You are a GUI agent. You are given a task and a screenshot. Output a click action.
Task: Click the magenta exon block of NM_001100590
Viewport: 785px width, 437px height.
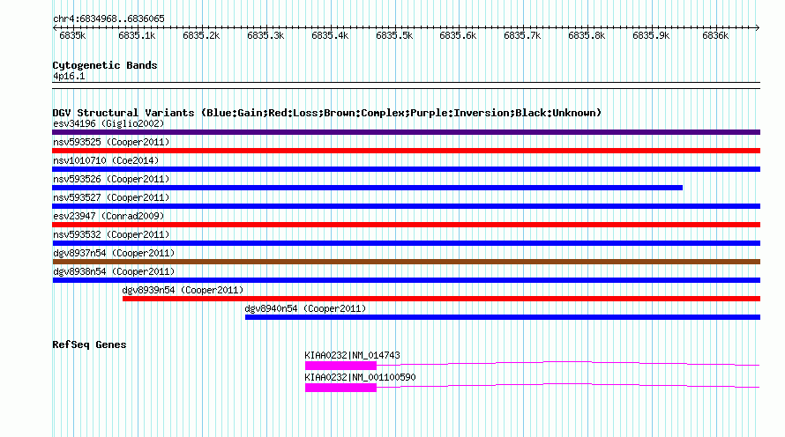341,388
